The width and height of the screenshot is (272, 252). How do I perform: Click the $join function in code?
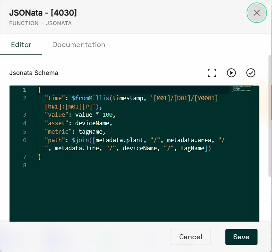click(x=80, y=140)
